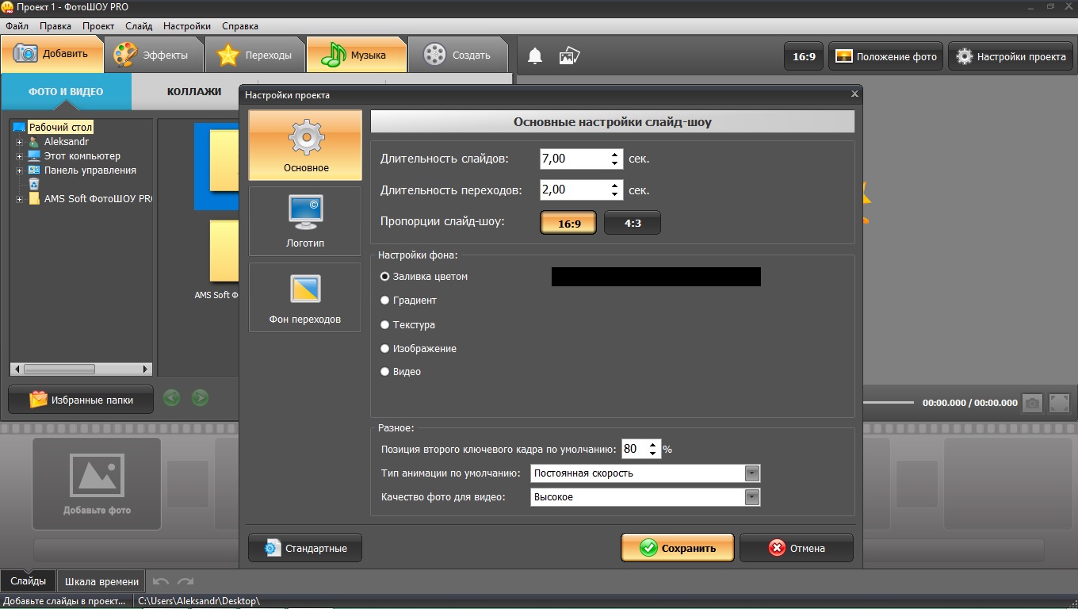
Task: Switch to the Шкала времени tab
Action: pos(101,581)
